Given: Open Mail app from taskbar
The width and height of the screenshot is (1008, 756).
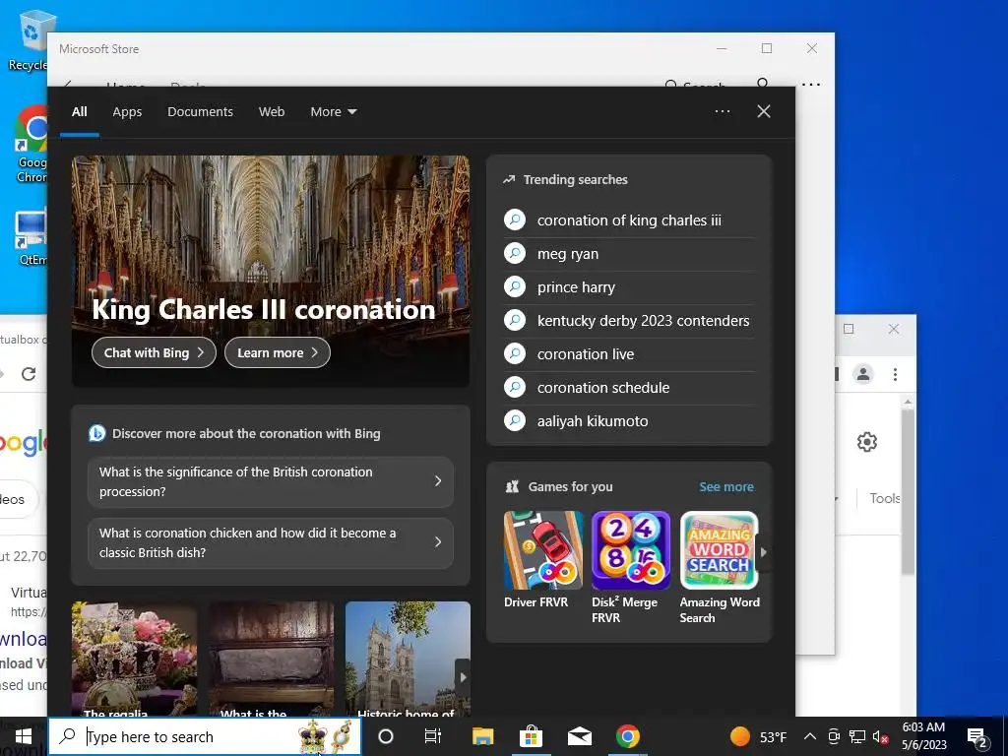Looking at the screenshot, I should tap(579, 736).
